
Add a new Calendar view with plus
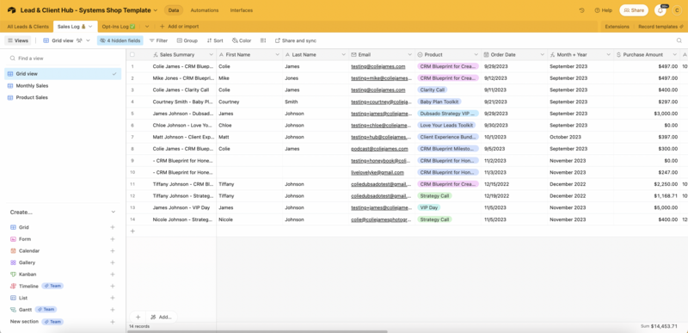pyautogui.click(x=113, y=251)
